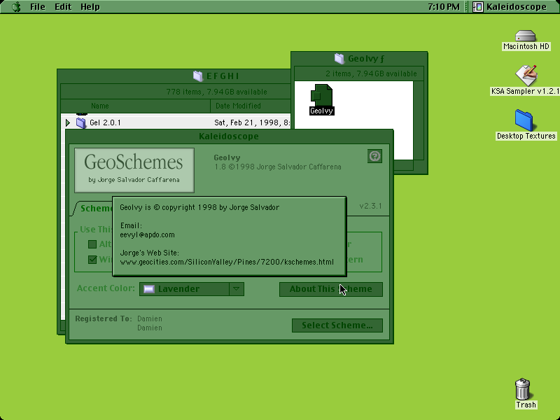560x420 pixels.
Task: Enable the unchecked Alt checkbox in Kaleidoscope
Action: (92, 244)
